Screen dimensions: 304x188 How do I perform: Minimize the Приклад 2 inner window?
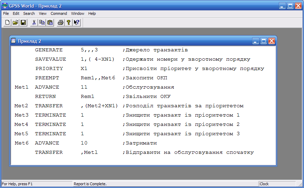click(256, 41)
